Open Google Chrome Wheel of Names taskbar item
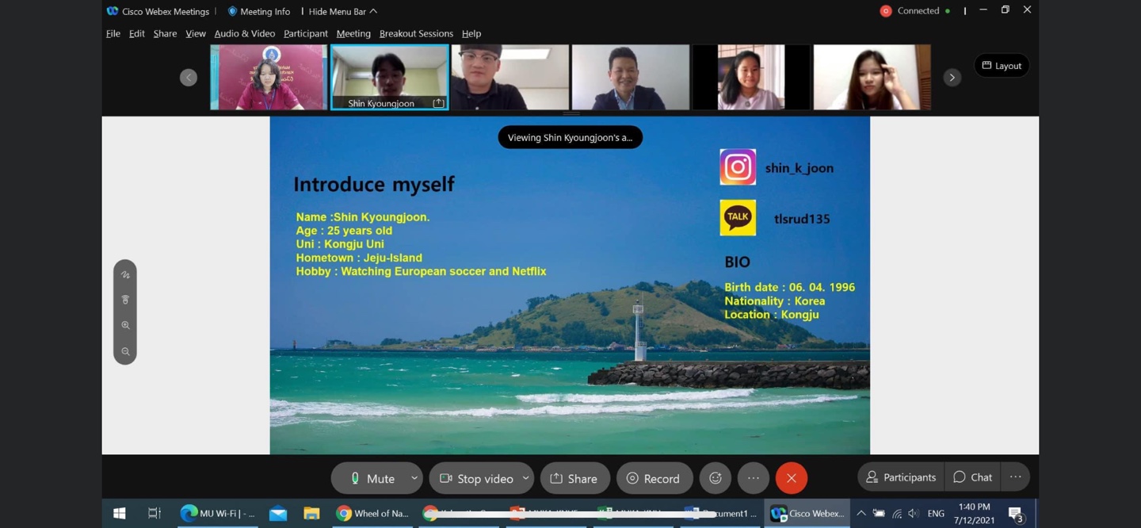This screenshot has width=1141, height=528. tap(373, 514)
